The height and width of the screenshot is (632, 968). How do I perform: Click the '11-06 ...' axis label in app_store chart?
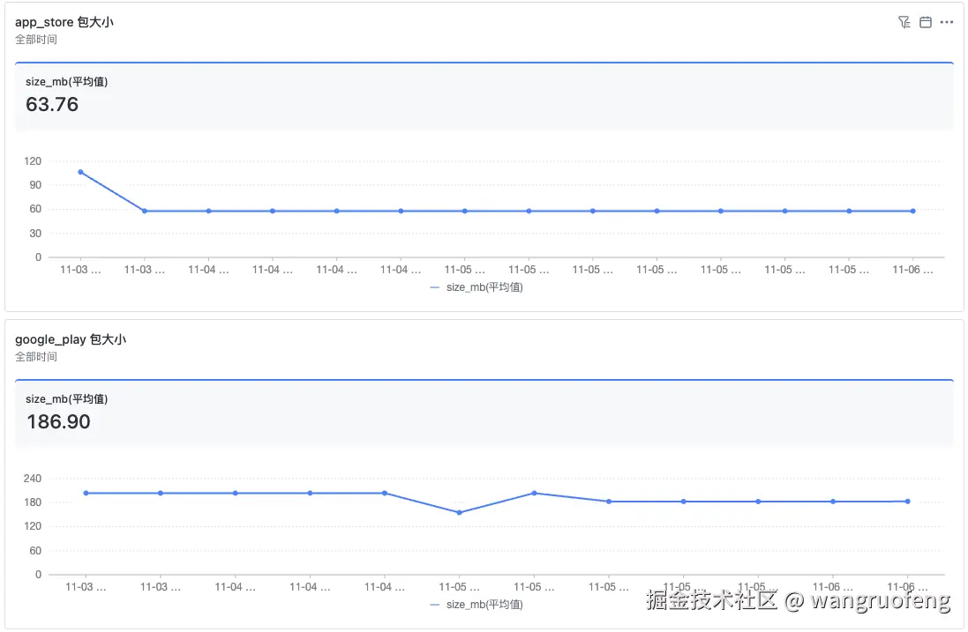[x=912, y=270]
